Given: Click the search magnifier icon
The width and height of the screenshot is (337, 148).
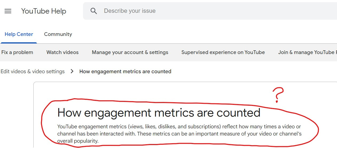Looking at the screenshot, I should [x=94, y=11].
